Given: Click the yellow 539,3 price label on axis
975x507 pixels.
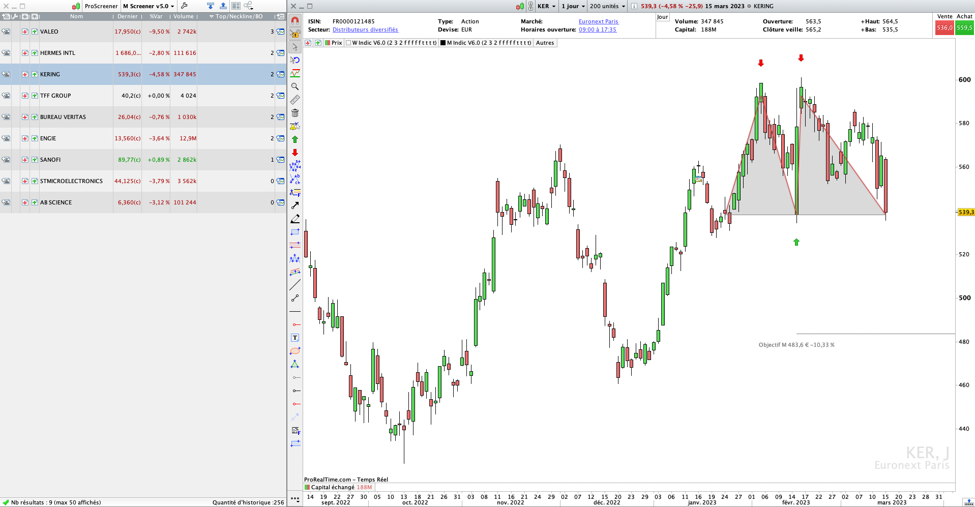Looking at the screenshot, I should tap(966, 212).
